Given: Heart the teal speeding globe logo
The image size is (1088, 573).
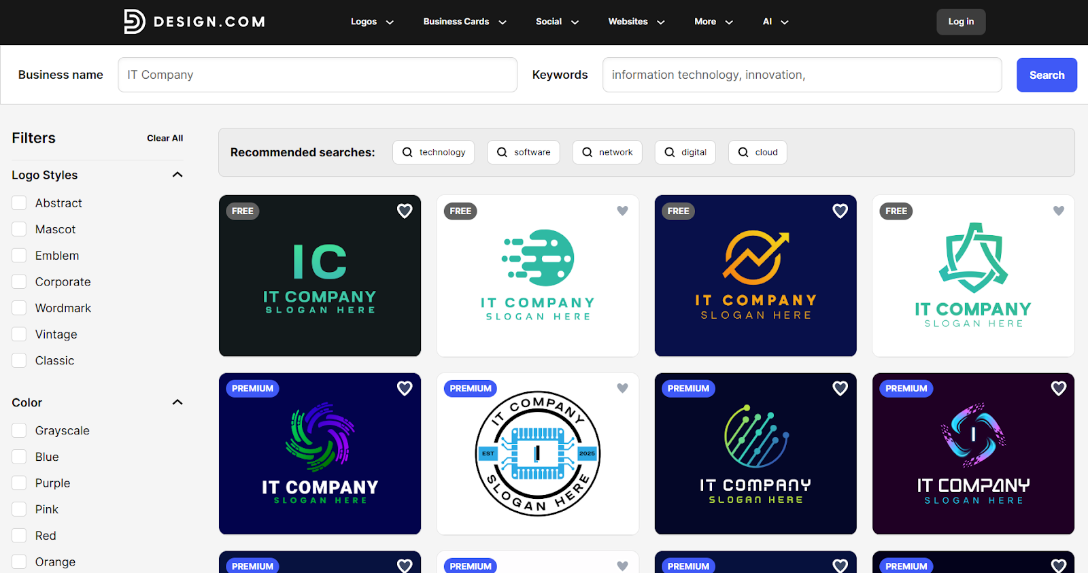Looking at the screenshot, I should tap(622, 211).
